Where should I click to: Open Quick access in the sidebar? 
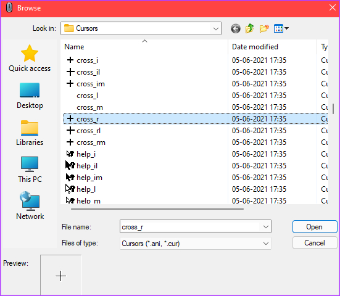[x=30, y=59]
